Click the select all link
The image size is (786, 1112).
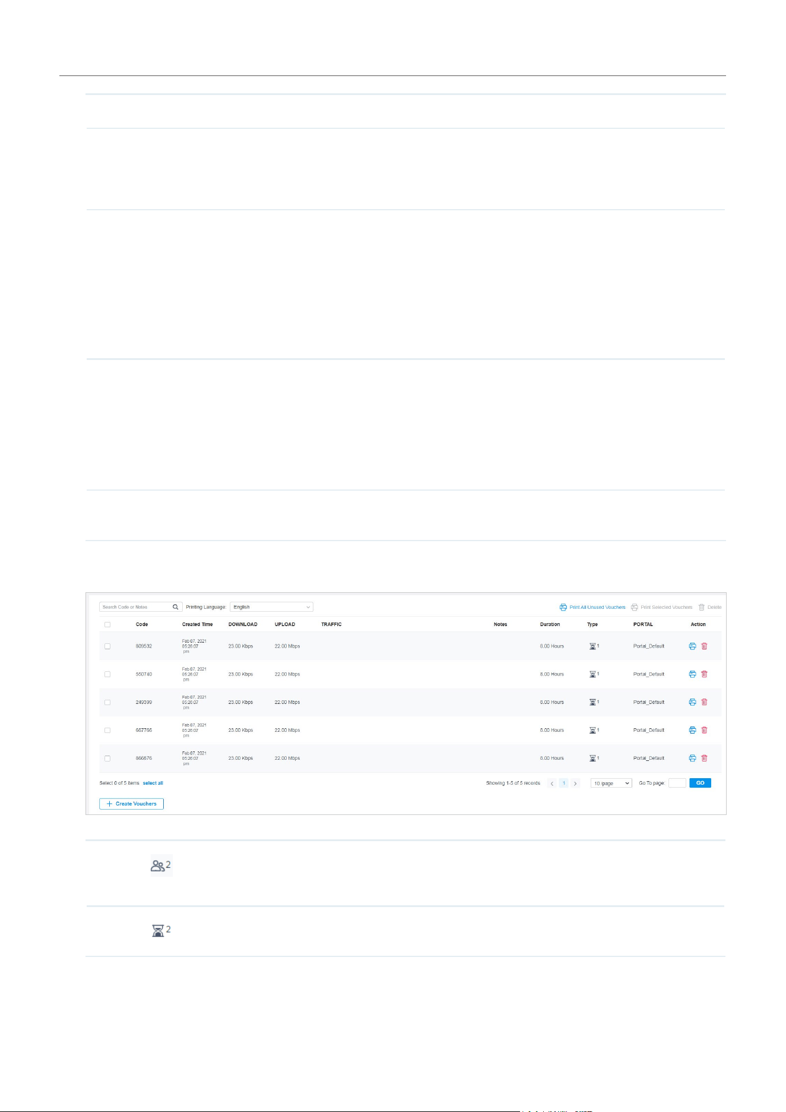pyautogui.click(x=153, y=783)
